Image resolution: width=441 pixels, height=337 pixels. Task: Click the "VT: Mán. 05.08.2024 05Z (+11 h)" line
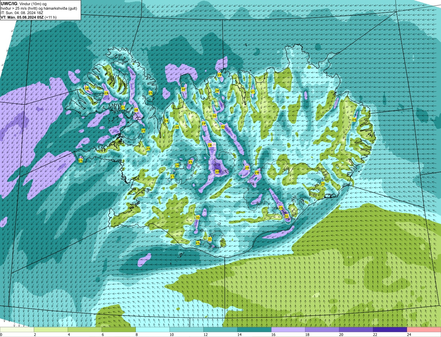click(29, 17)
